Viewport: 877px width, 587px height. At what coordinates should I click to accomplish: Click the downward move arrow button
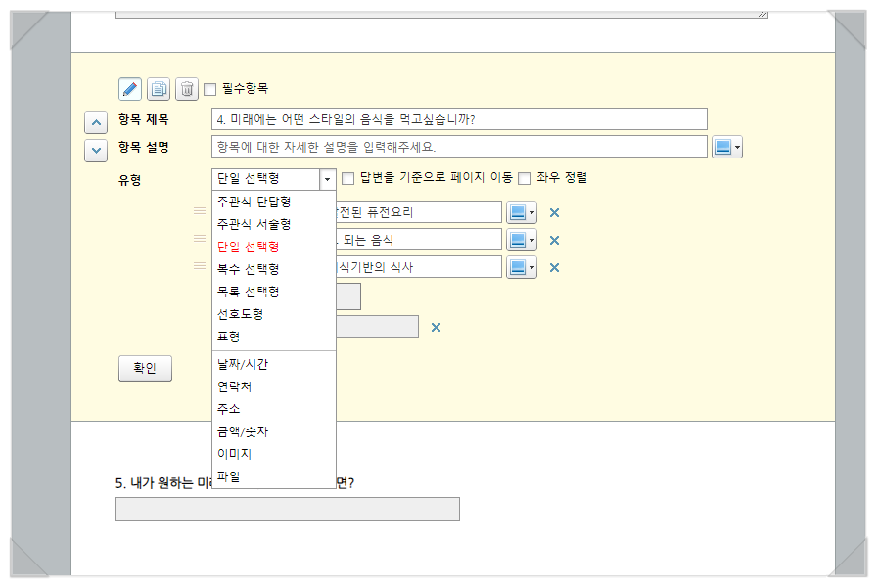point(95,150)
